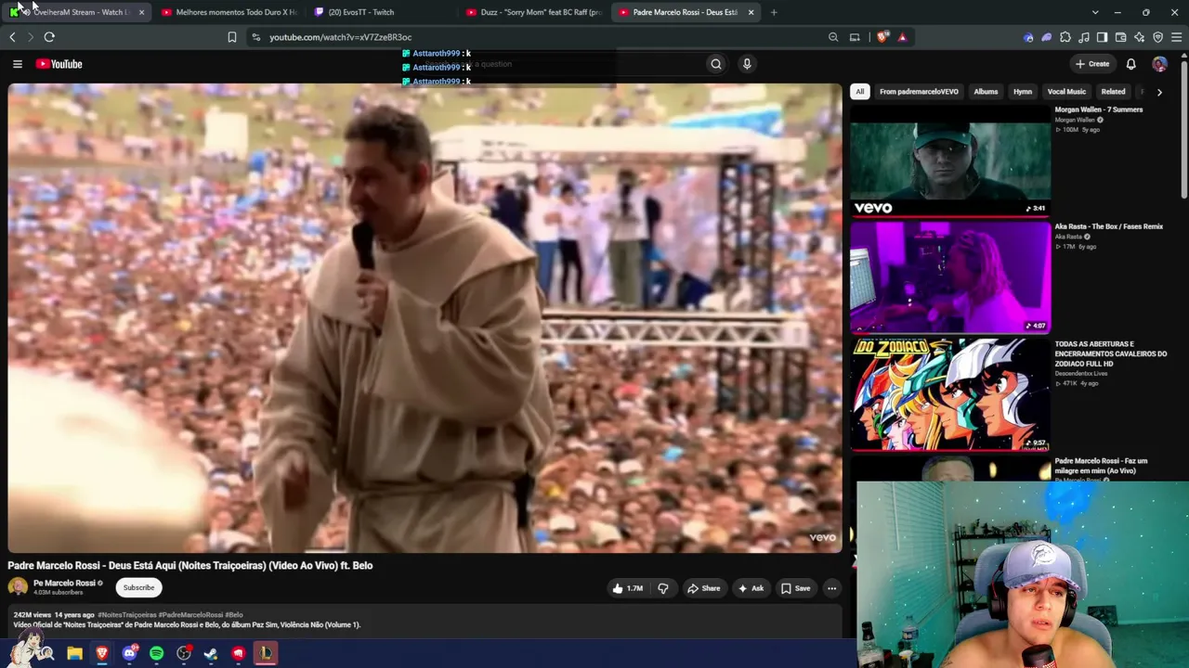Open a new browser tab with plus
The height and width of the screenshot is (668, 1189).
(x=774, y=12)
